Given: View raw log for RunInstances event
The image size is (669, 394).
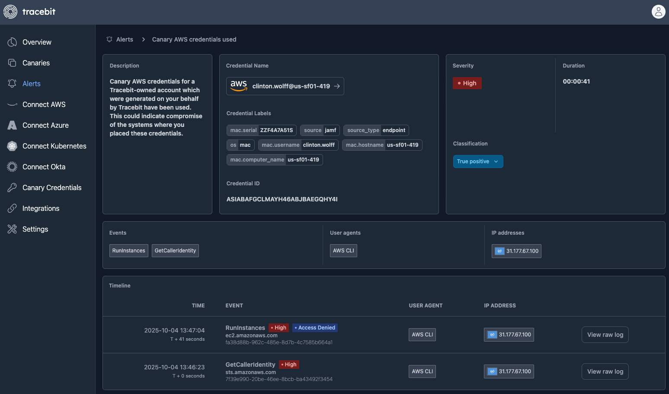Looking at the screenshot, I should [605, 335].
